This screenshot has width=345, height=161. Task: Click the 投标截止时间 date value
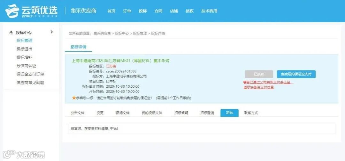(x=123, y=86)
